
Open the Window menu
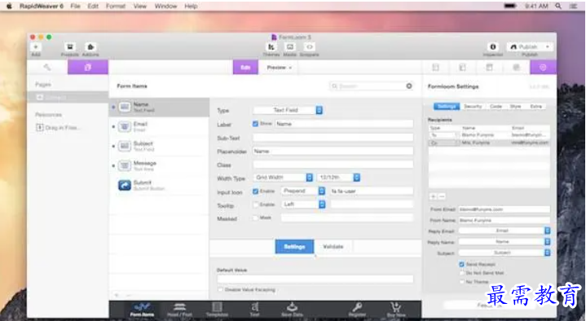[165, 6]
